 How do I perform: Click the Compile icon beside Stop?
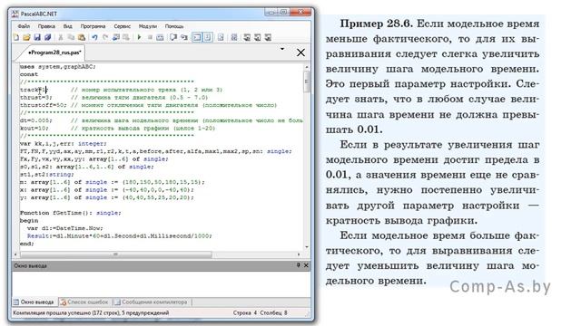160,37
